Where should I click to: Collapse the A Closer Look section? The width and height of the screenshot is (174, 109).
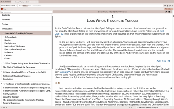point(3,37)
